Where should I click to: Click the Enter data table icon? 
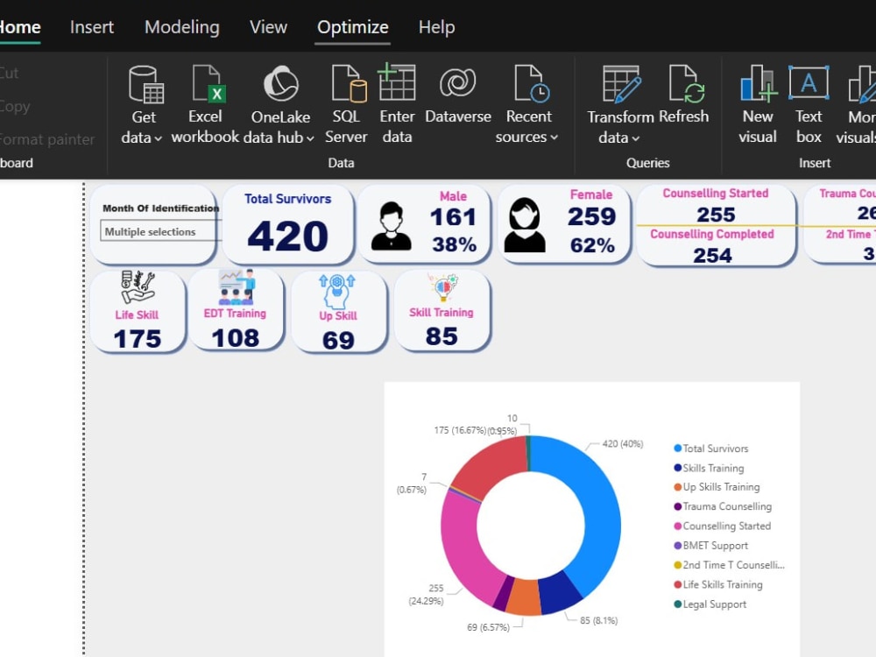click(397, 82)
